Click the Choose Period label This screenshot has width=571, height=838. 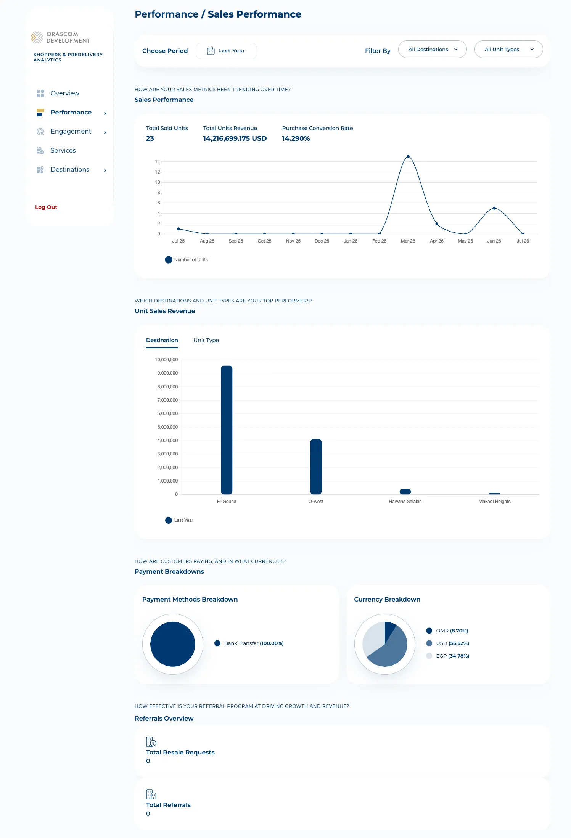click(x=165, y=51)
